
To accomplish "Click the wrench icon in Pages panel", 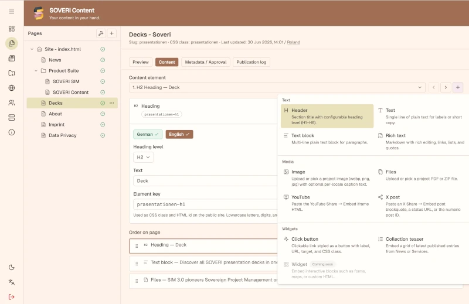I will [x=101, y=33].
